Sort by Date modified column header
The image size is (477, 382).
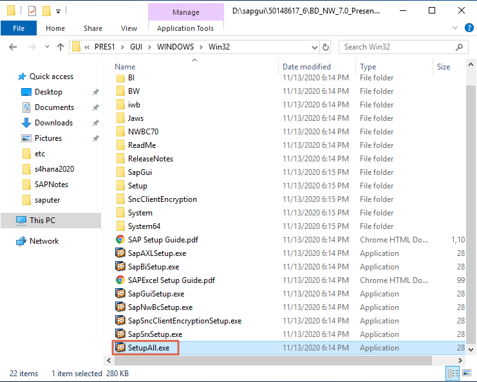306,66
